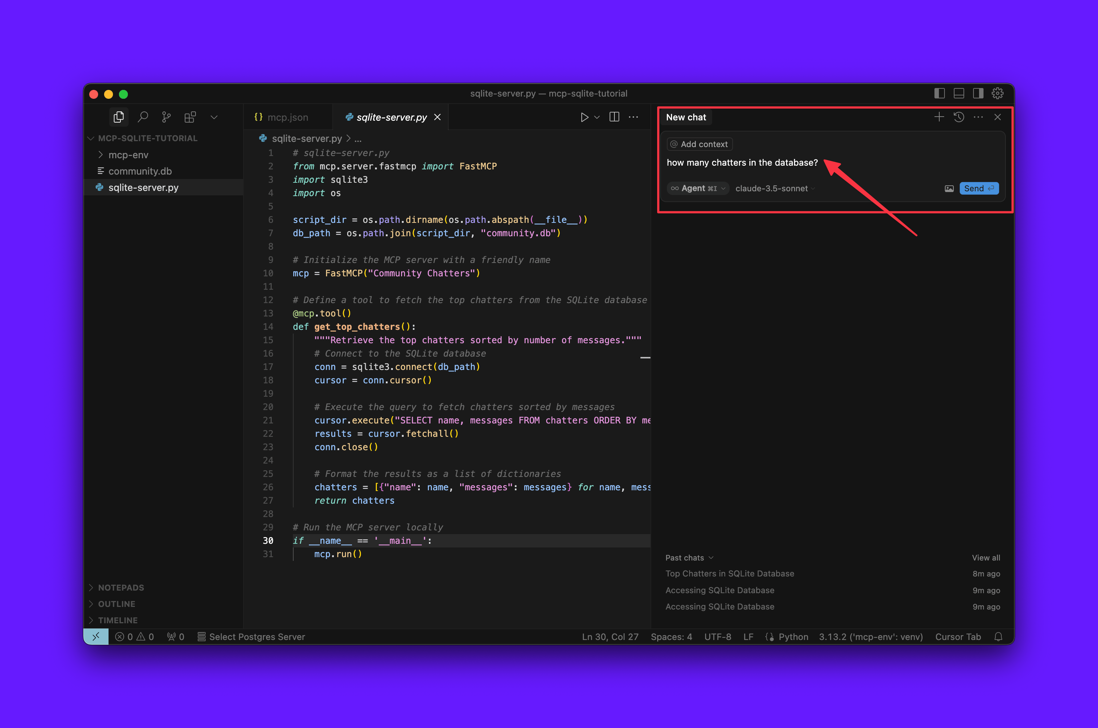Click ports forwarded status indicator
This screenshot has width=1098, height=728.
[x=176, y=637]
